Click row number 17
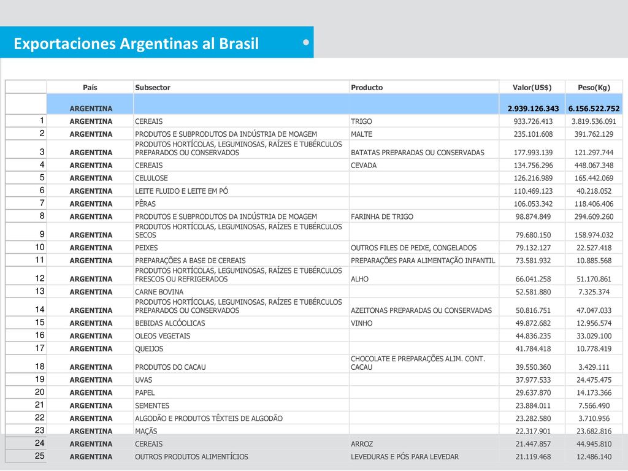Viewport: 628px width, 471px height. (40, 348)
